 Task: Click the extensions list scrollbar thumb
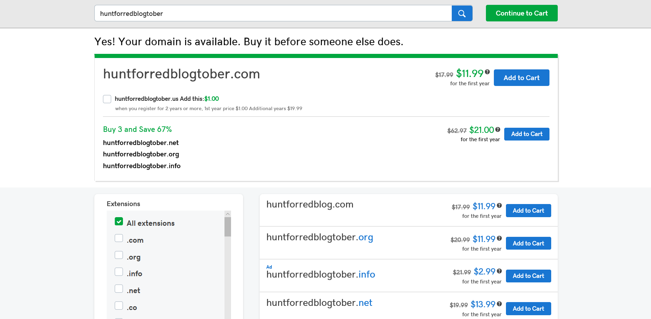228,227
